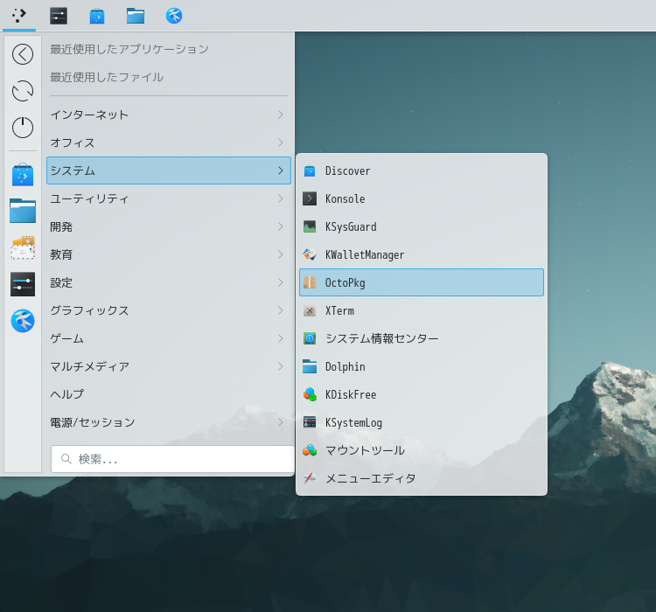Expand the ユーティリティ submenu
Image resolution: width=656 pixels, height=612 pixels.
tap(168, 198)
